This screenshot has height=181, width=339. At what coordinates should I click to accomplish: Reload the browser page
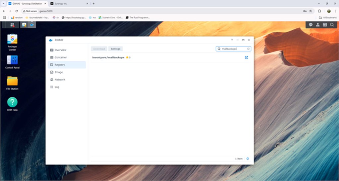click(x=17, y=11)
